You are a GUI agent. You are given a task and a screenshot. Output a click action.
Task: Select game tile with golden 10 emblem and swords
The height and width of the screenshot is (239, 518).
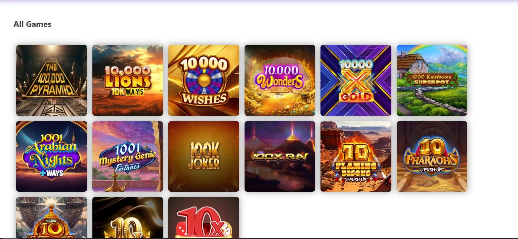point(51,218)
